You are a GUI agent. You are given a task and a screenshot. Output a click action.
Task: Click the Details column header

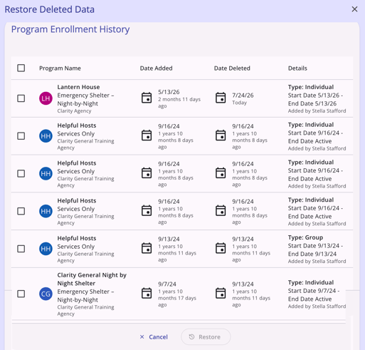297,68
